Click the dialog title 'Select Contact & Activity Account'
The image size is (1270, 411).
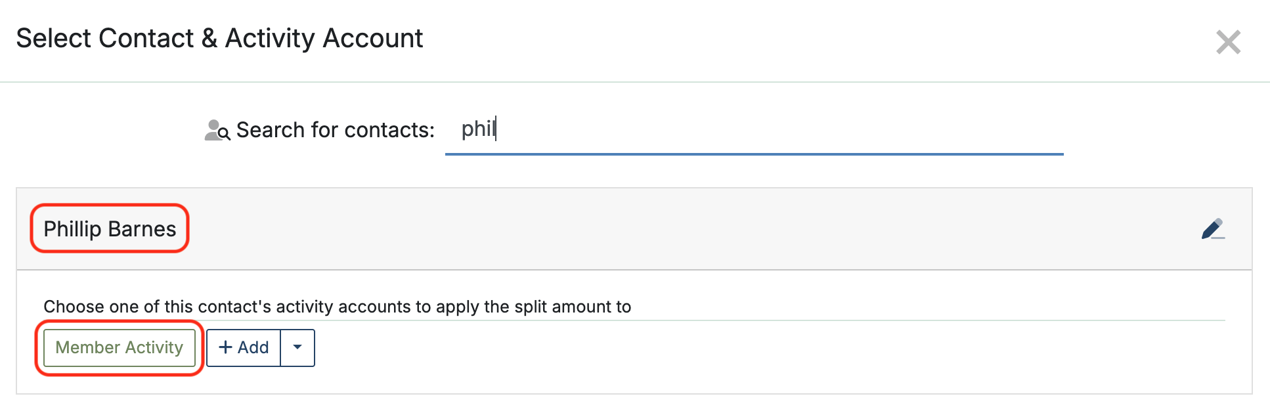coord(219,38)
